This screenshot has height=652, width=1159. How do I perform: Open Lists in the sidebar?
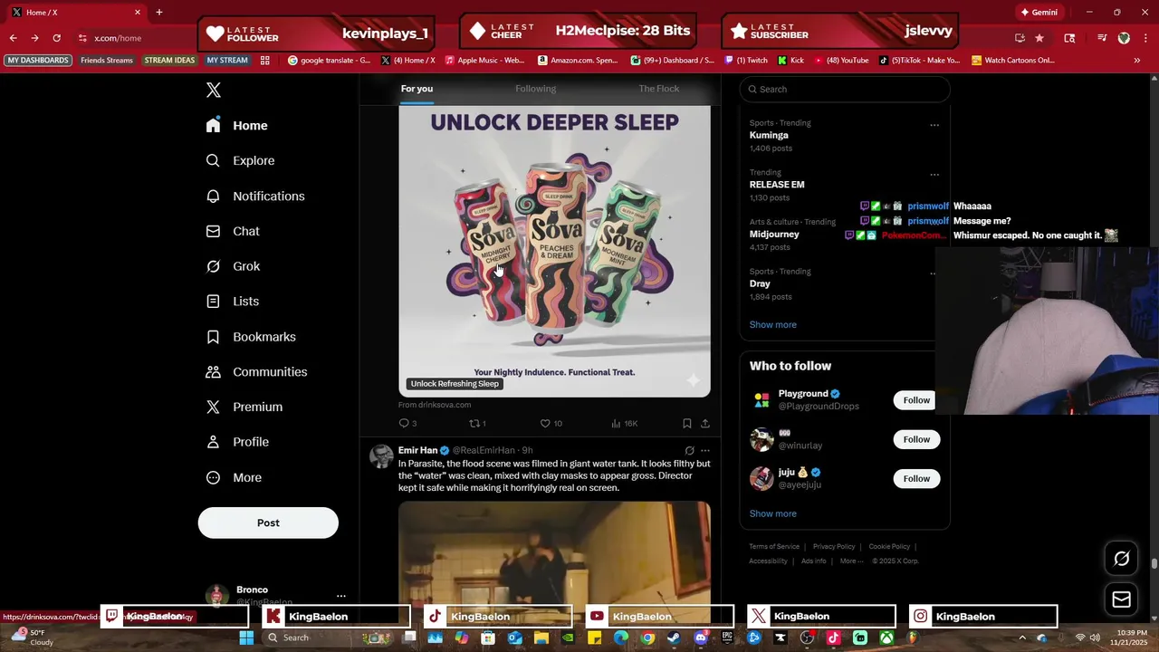(233, 302)
